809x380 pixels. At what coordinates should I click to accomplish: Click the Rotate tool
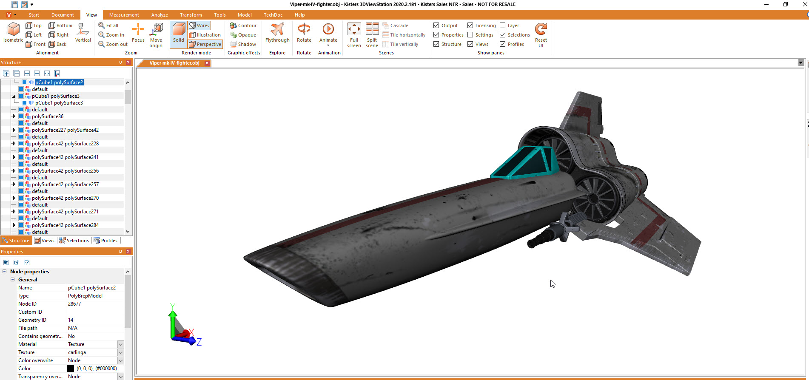point(304,33)
